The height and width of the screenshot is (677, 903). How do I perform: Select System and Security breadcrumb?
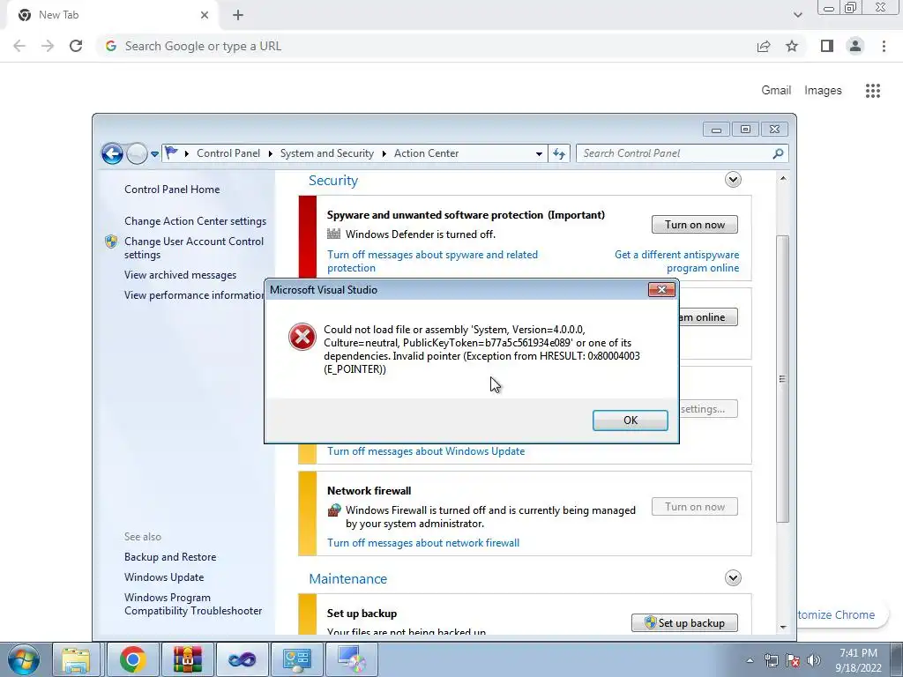point(326,153)
